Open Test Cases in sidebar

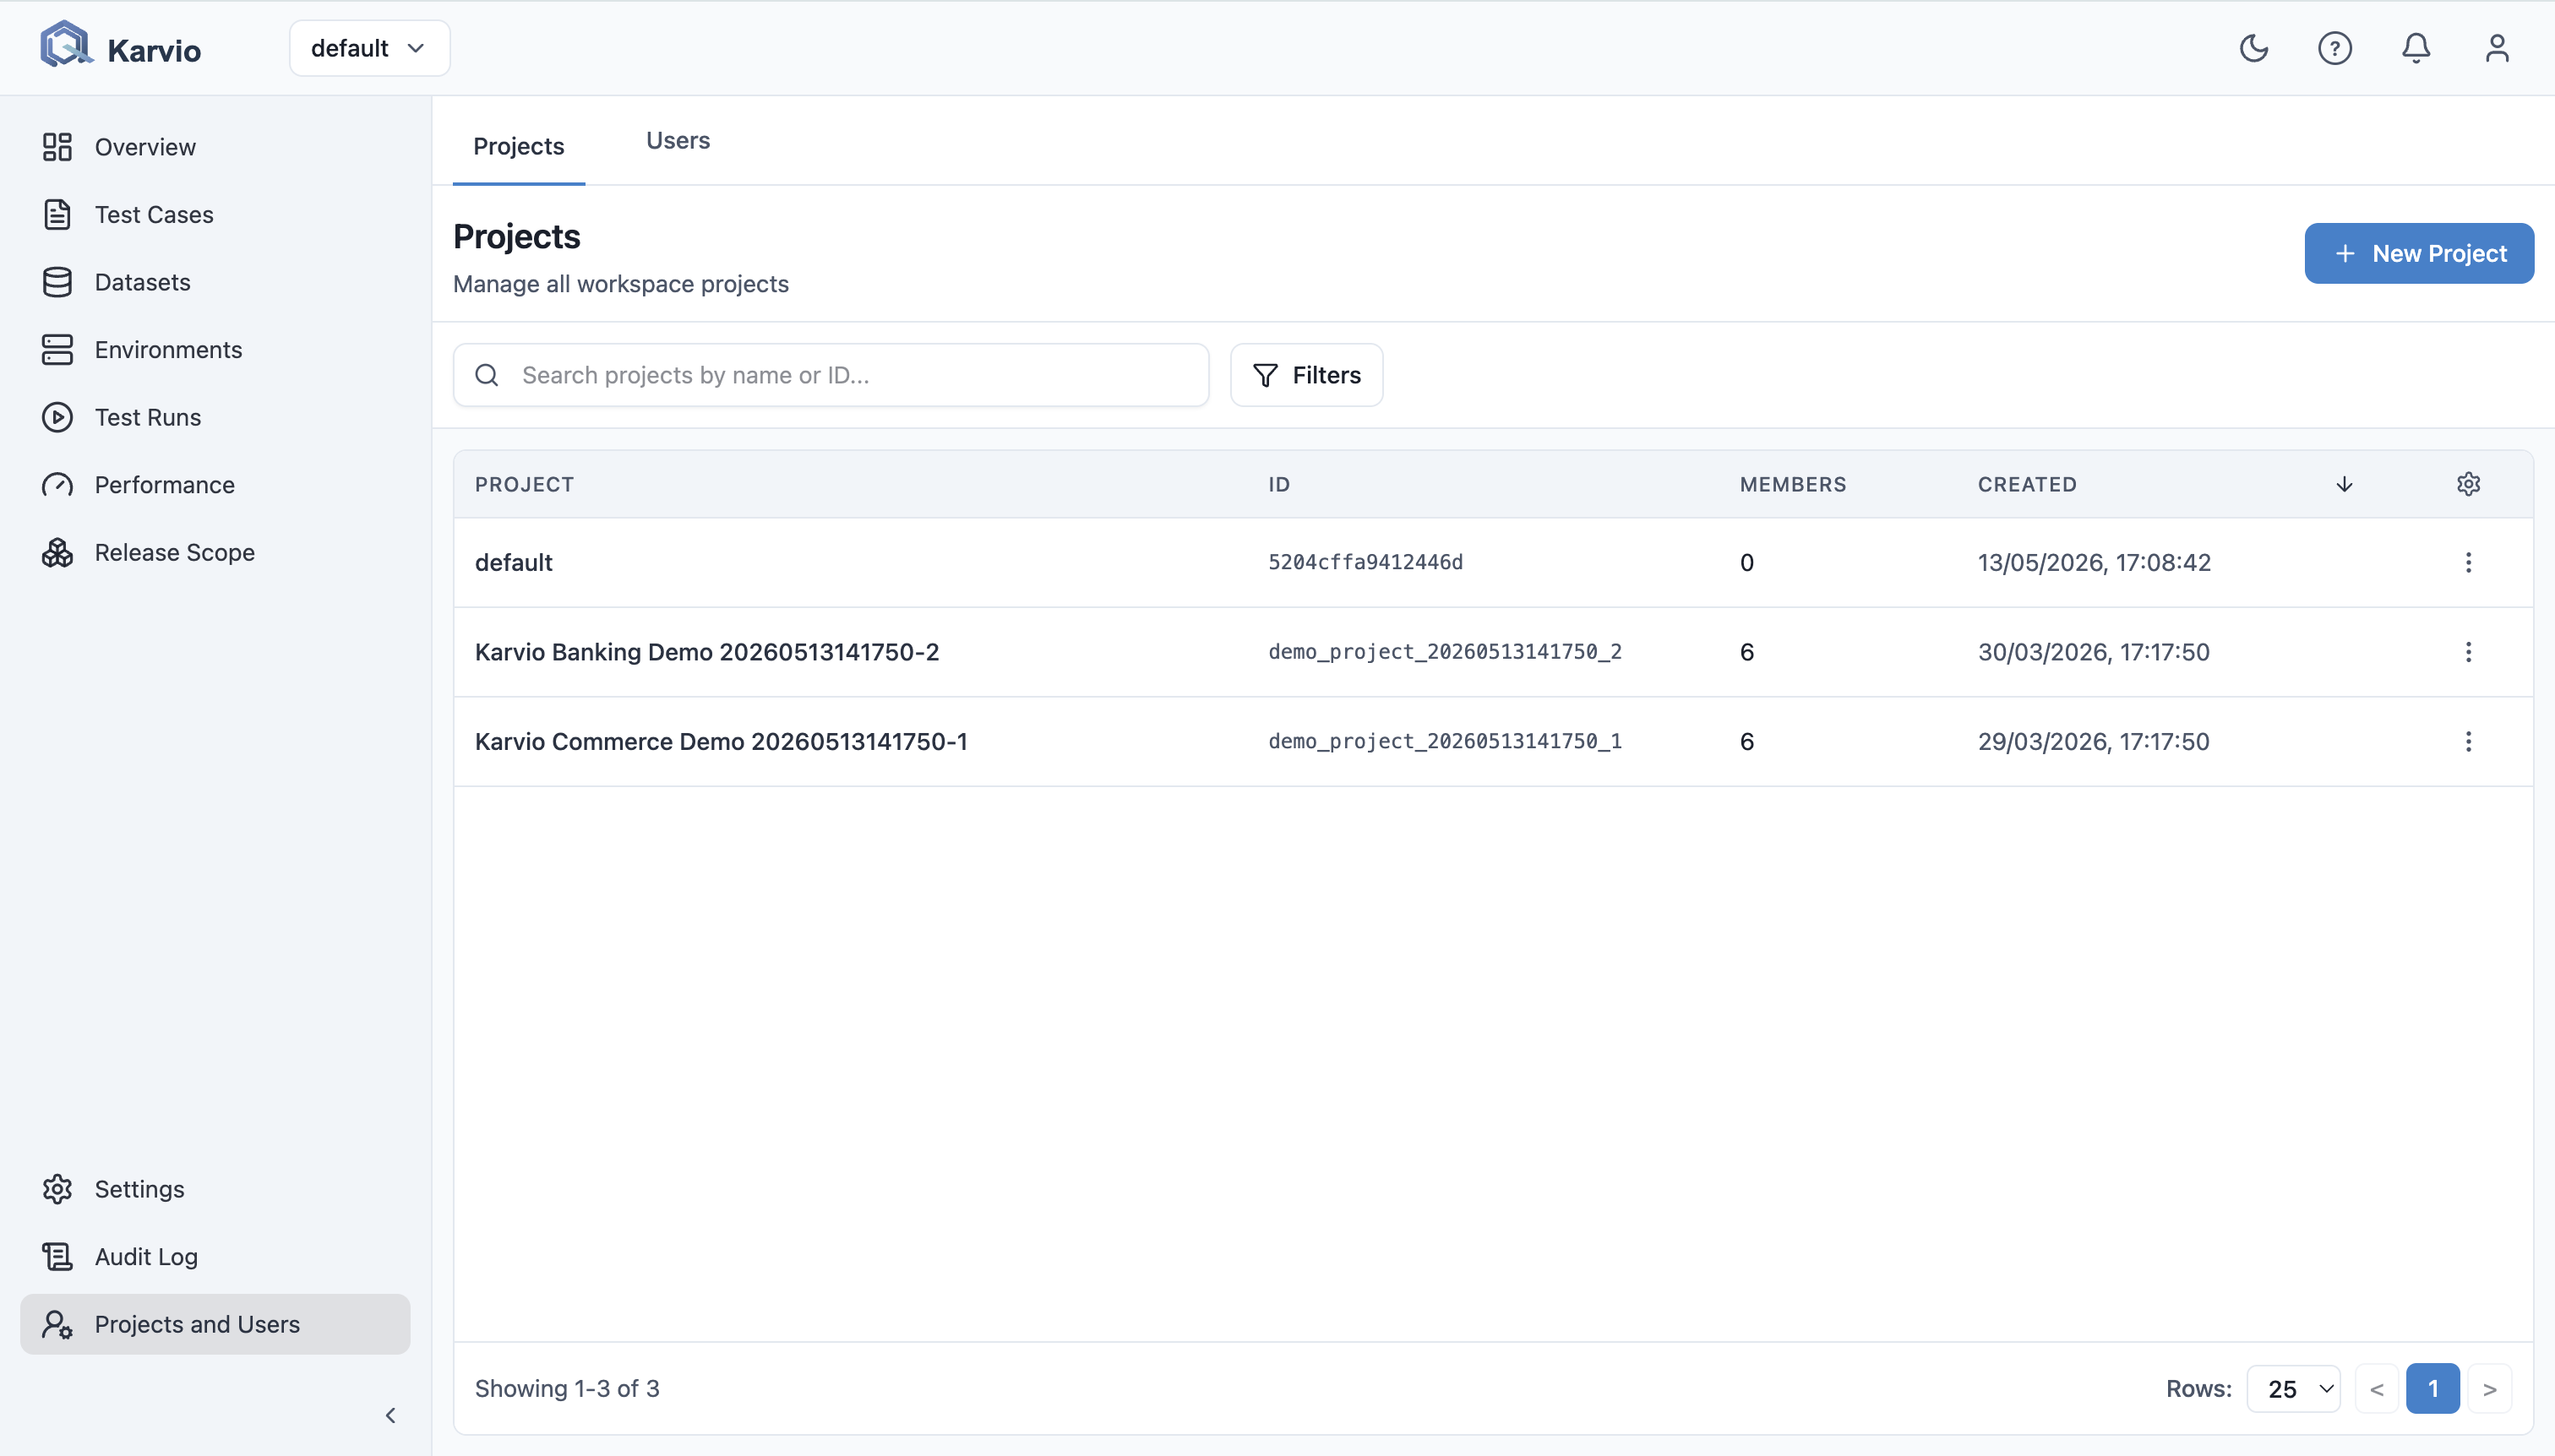(215, 214)
